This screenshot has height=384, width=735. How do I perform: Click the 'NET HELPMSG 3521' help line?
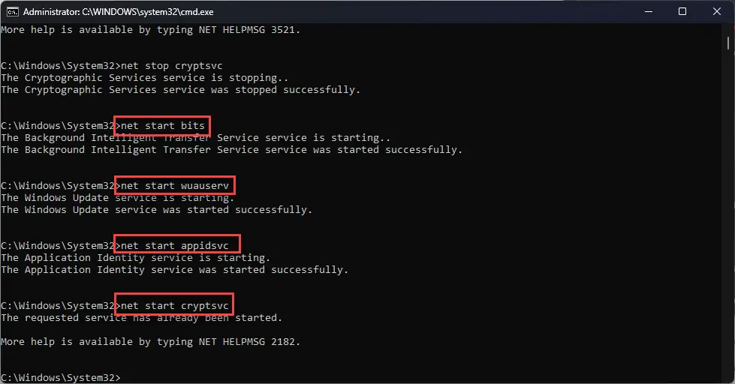tap(150, 30)
